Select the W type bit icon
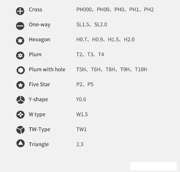Viewport: 180px width, 172px height. pos(21,114)
